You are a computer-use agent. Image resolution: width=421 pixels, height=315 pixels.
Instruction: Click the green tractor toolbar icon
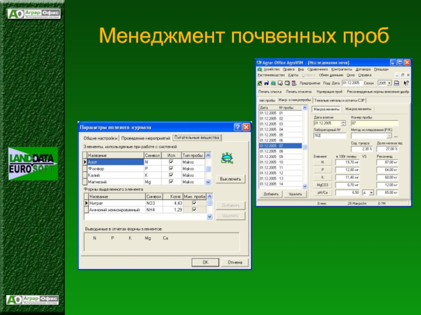(274, 83)
